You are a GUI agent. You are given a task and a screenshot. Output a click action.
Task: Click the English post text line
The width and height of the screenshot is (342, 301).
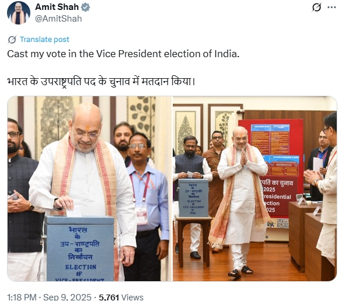[x=123, y=54]
